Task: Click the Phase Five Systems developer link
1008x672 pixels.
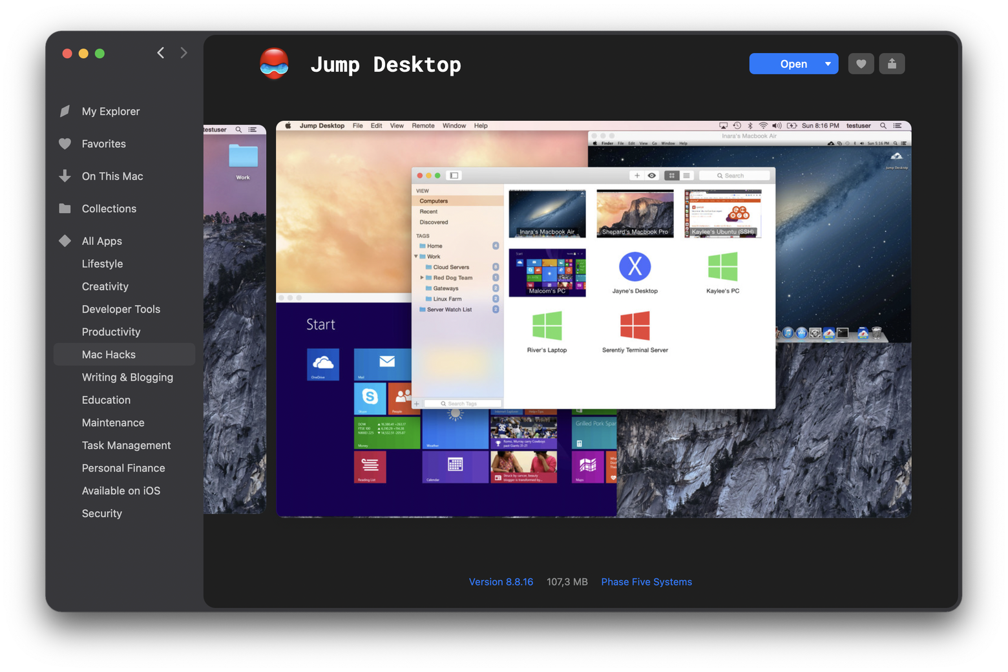Action: [x=646, y=582]
